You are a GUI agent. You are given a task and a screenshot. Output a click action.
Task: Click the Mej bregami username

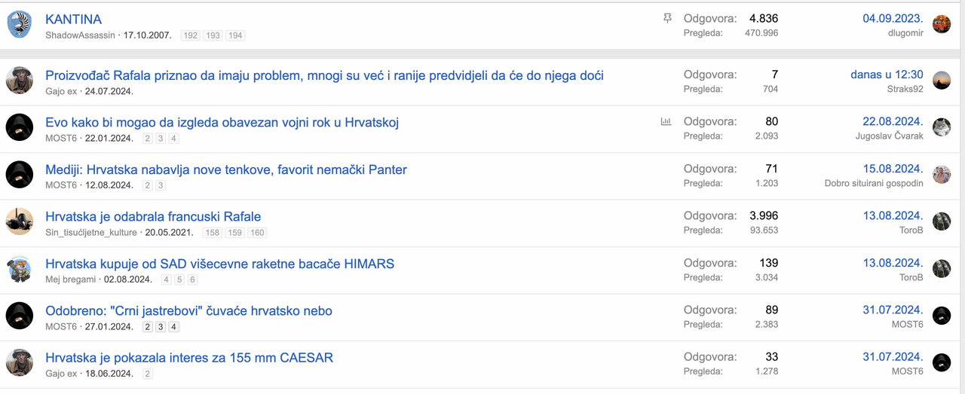[71, 279]
